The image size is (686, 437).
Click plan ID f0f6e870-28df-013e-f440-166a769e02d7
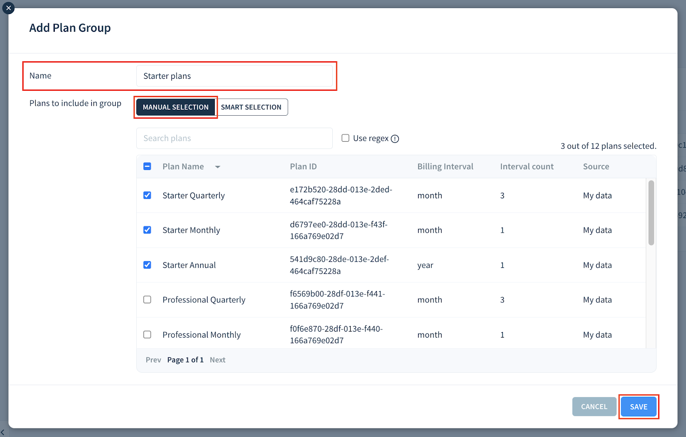coord(336,335)
